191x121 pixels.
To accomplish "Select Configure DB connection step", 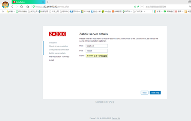I will [59, 50].
